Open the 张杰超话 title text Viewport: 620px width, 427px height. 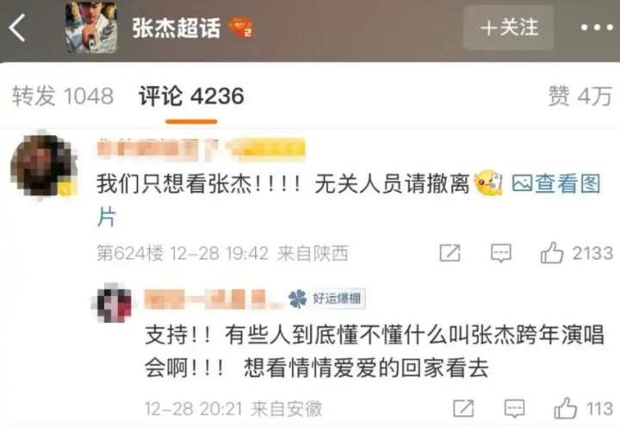pyautogui.click(x=177, y=28)
